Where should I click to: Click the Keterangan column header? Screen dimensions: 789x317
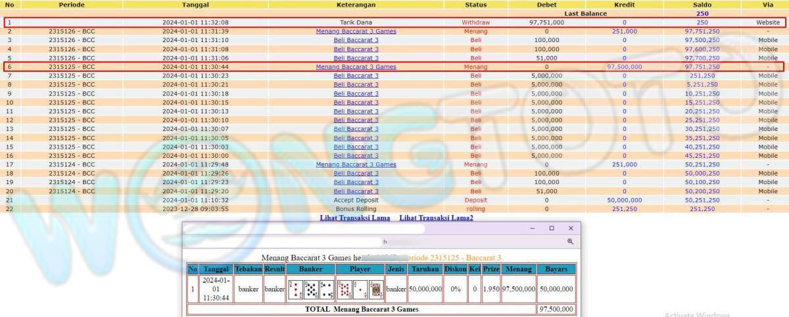(356, 5)
